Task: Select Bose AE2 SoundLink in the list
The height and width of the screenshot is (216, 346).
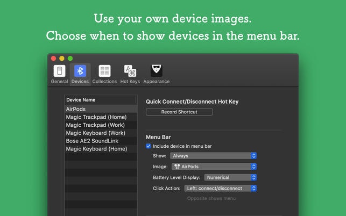Action: 101,141
